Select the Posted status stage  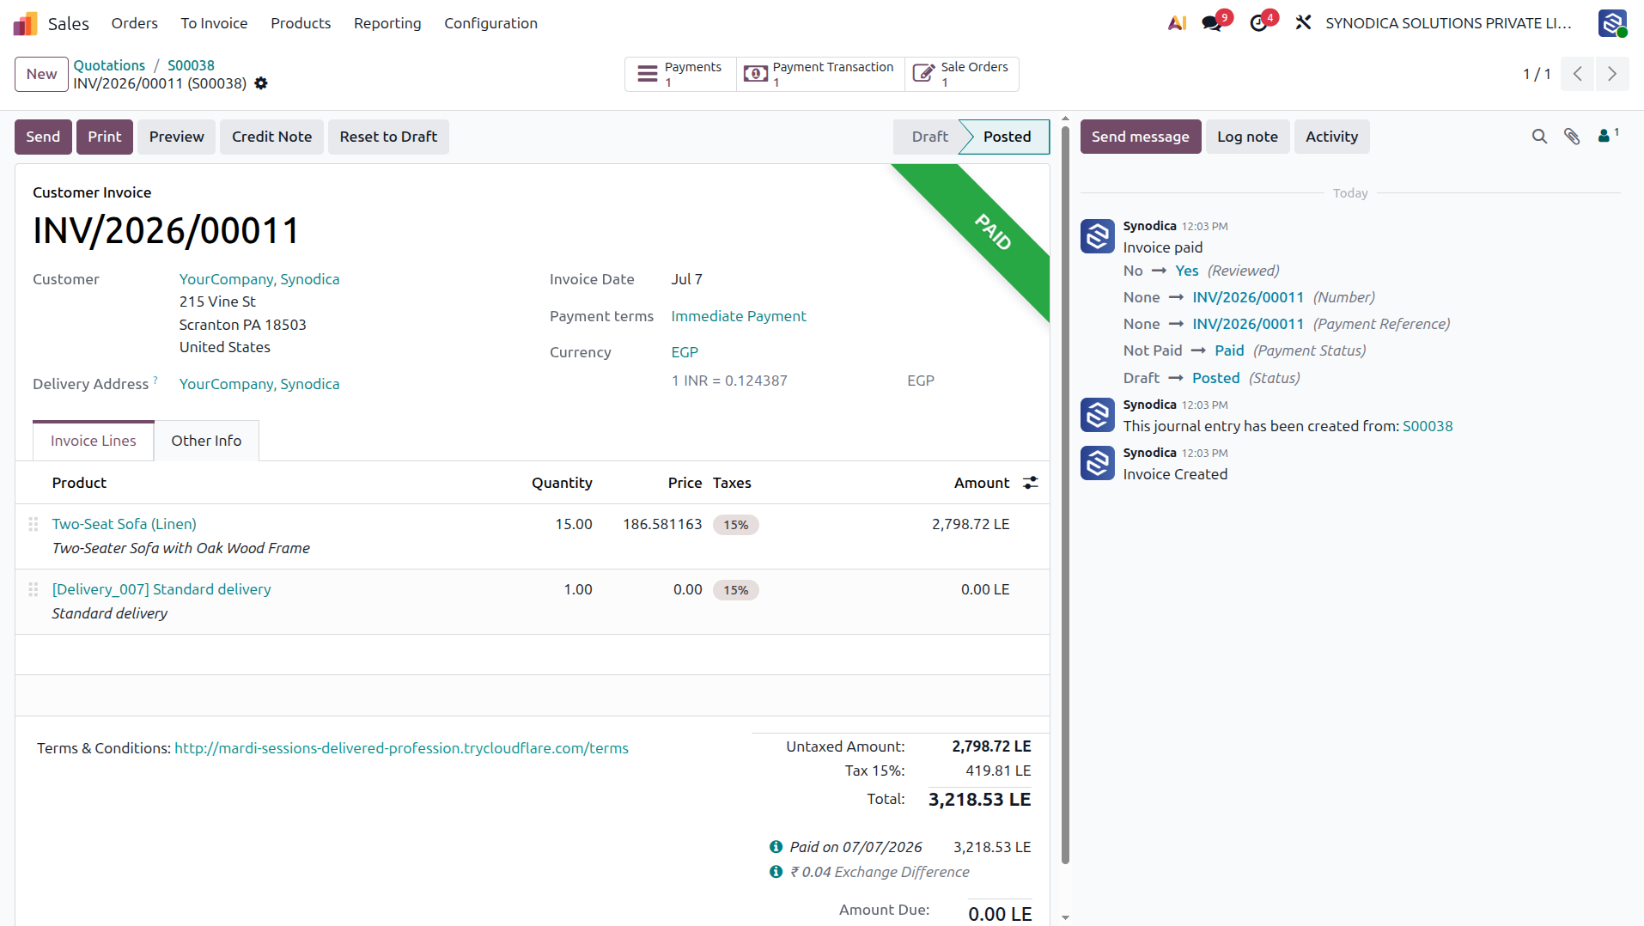pyautogui.click(x=1007, y=137)
